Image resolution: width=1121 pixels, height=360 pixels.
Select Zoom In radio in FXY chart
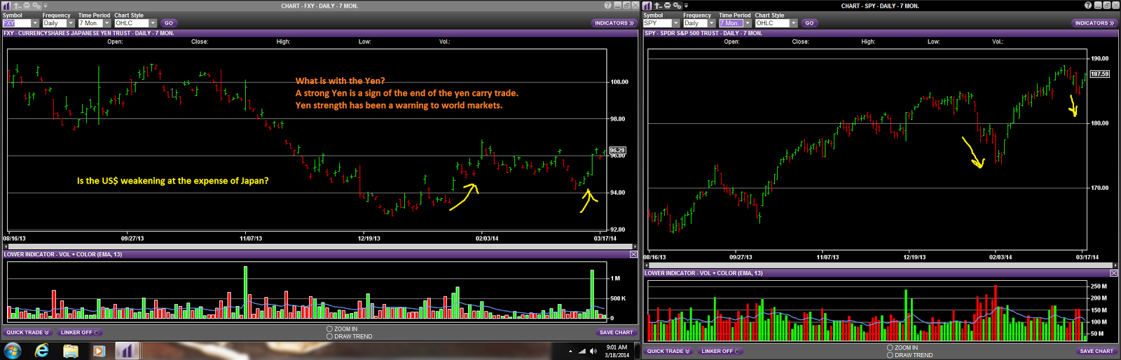[x=329, y=328]
